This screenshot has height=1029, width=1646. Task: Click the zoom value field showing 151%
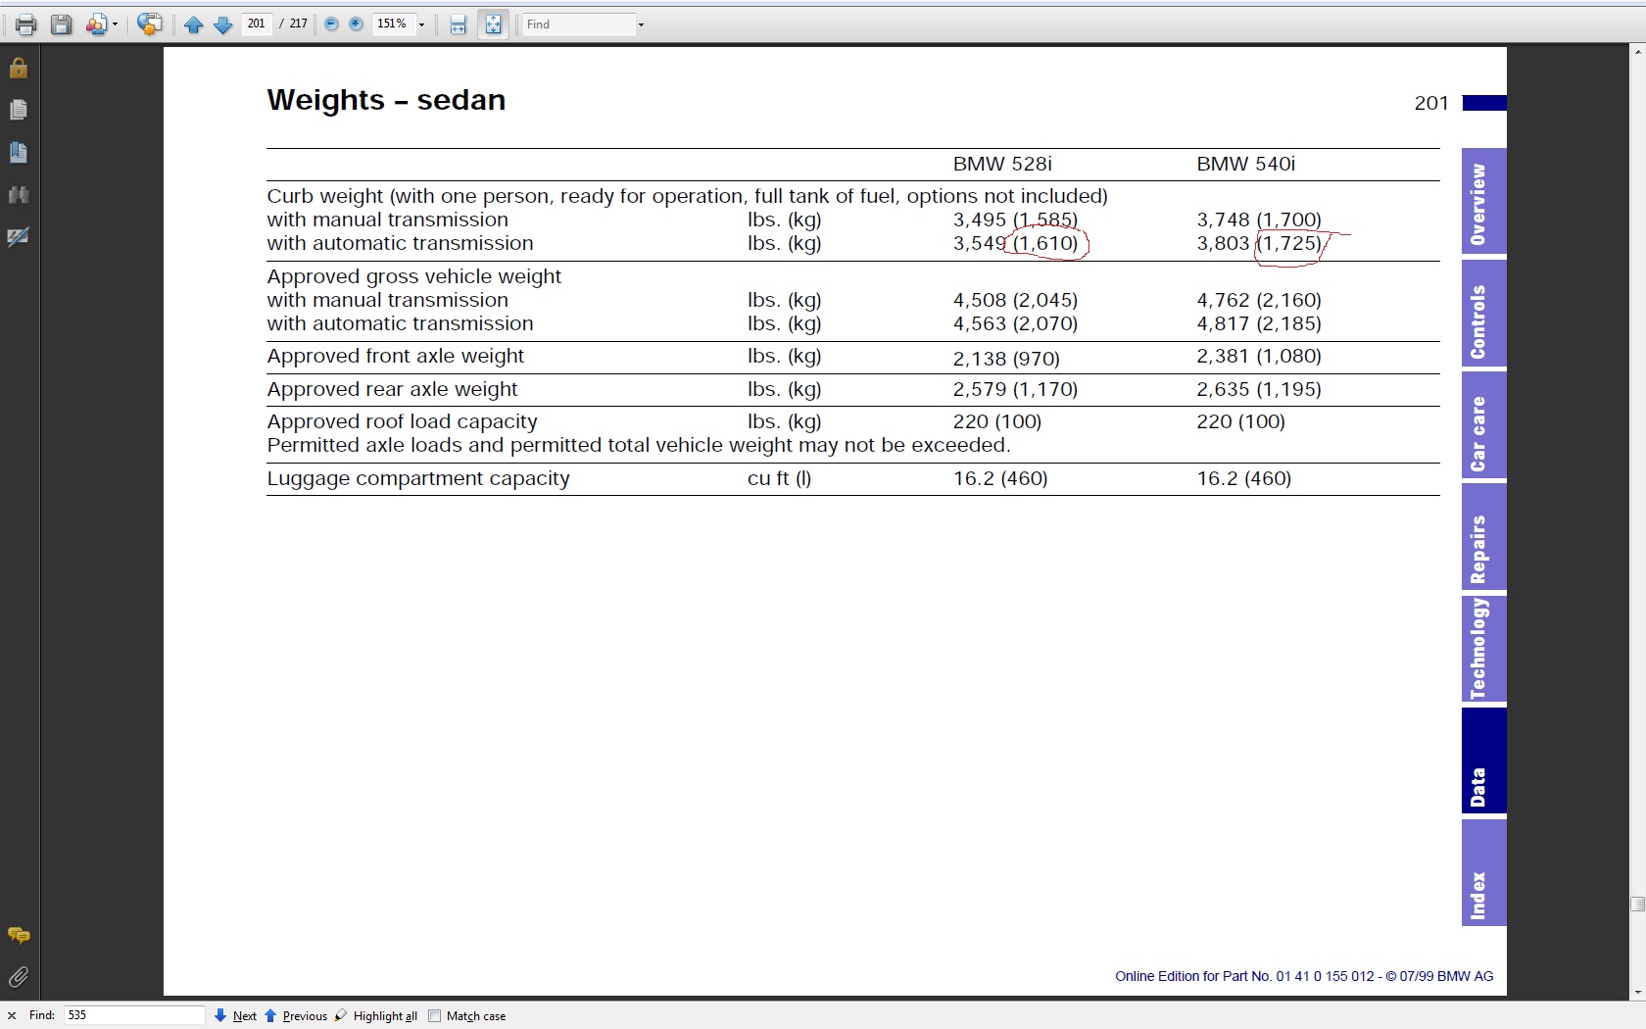[394, 24]
